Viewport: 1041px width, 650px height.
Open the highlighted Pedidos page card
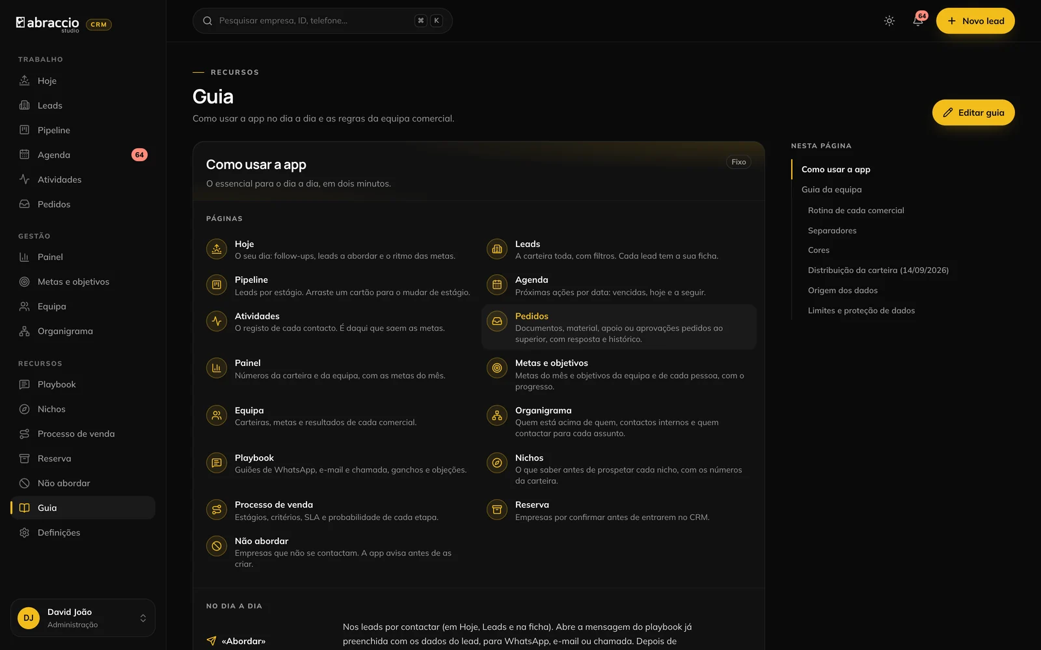click(x=619, y=327)
